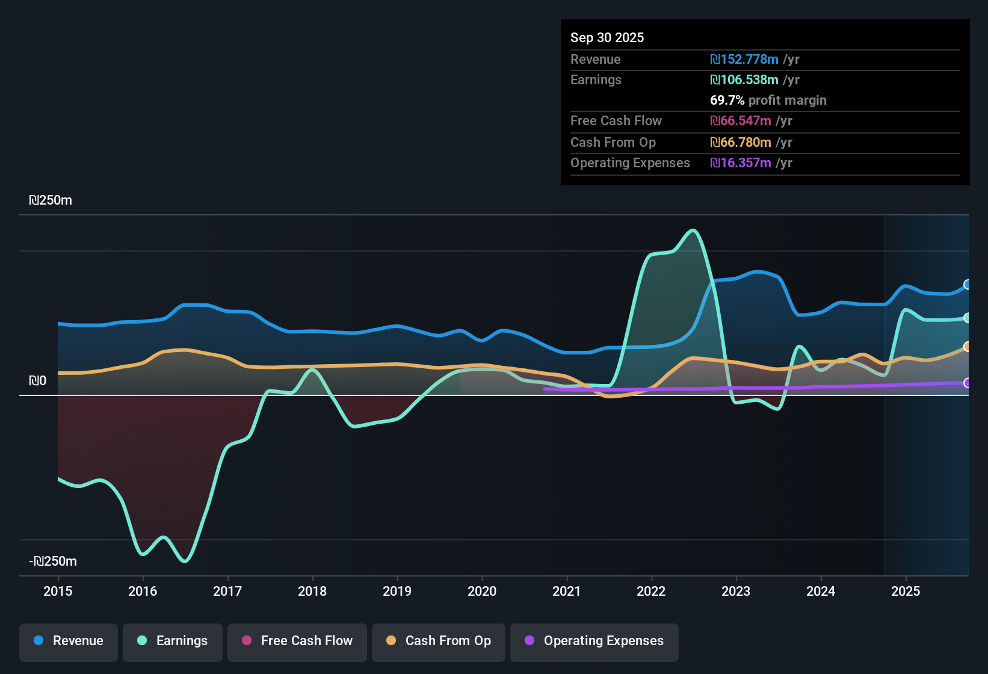Toggle the Revenue series visibility

click(68, 641)
